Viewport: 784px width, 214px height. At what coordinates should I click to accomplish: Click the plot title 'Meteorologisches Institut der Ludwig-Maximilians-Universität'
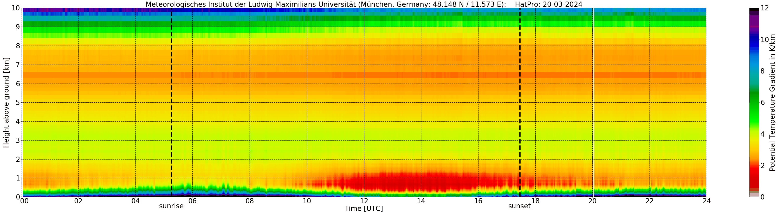tap(251, 4)
